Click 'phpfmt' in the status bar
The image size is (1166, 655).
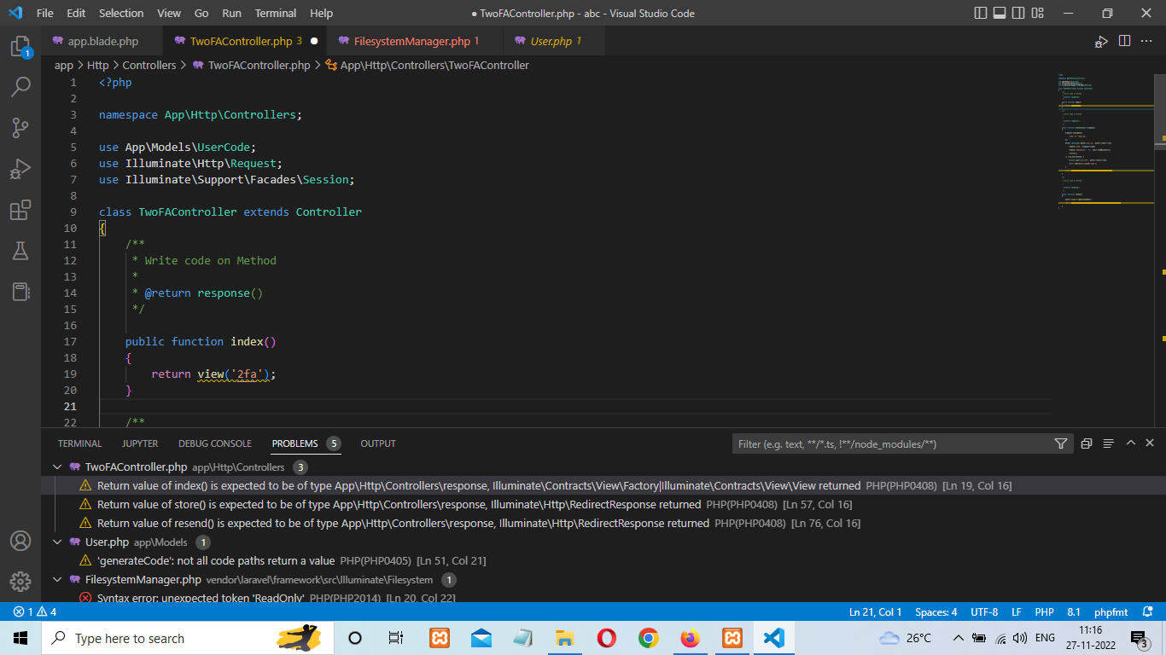[x=1111, y=612]
